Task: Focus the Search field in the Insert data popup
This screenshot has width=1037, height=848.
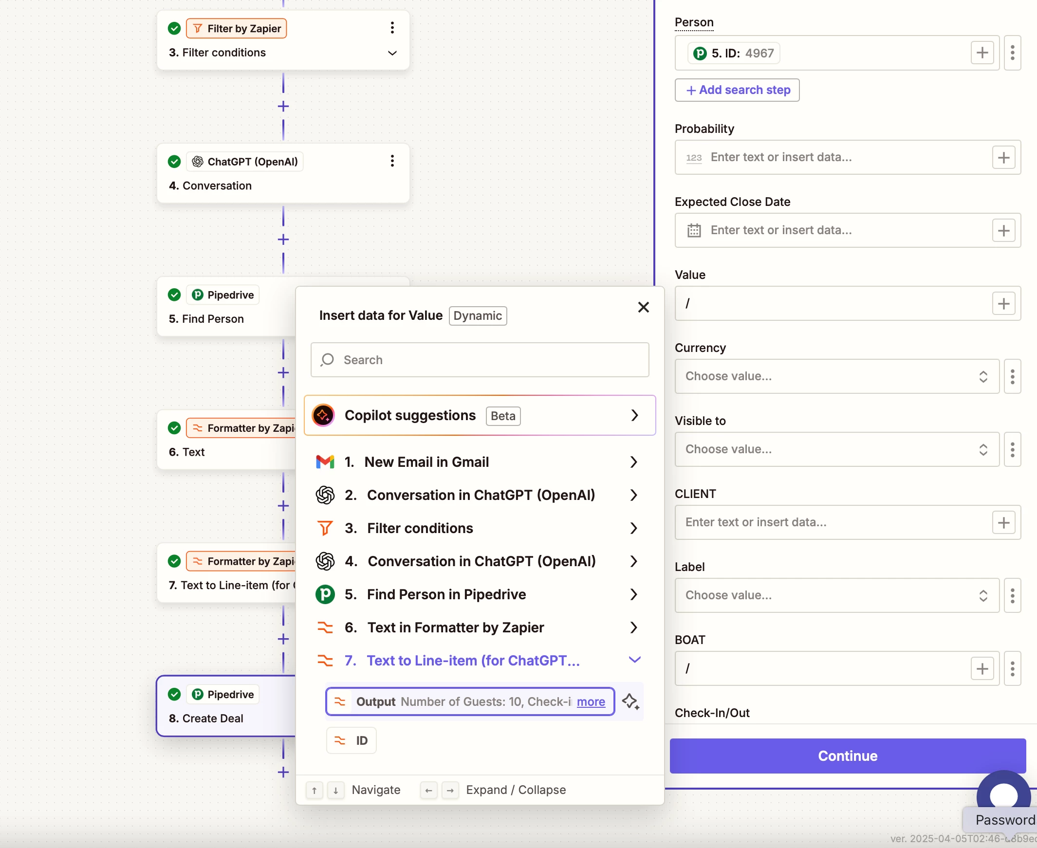Action: coord(480,360)
